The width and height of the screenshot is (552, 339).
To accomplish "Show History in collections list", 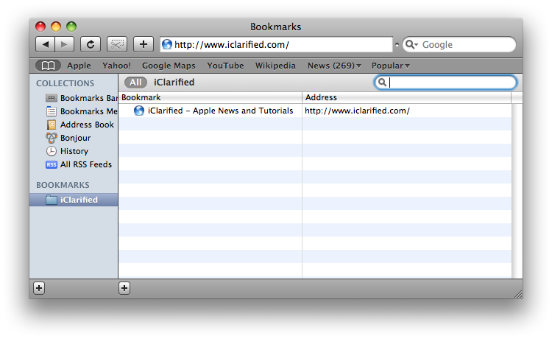I will point(74,151).
